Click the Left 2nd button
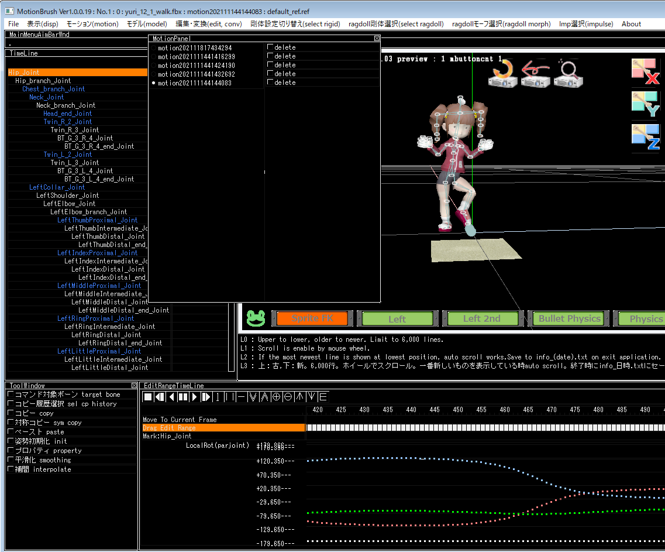 482,318
